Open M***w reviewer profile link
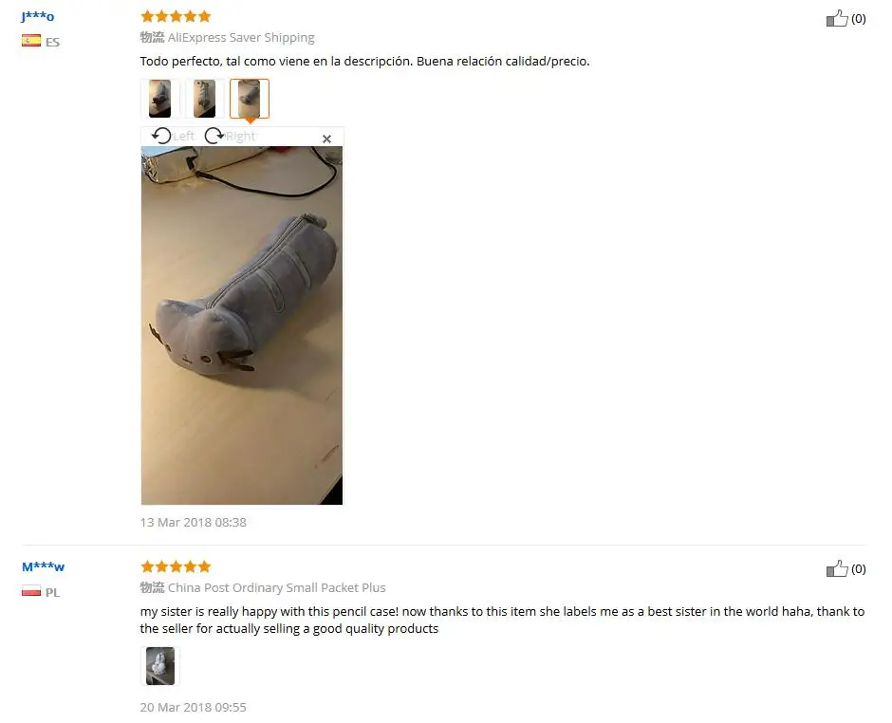 [x=44, y=566]
